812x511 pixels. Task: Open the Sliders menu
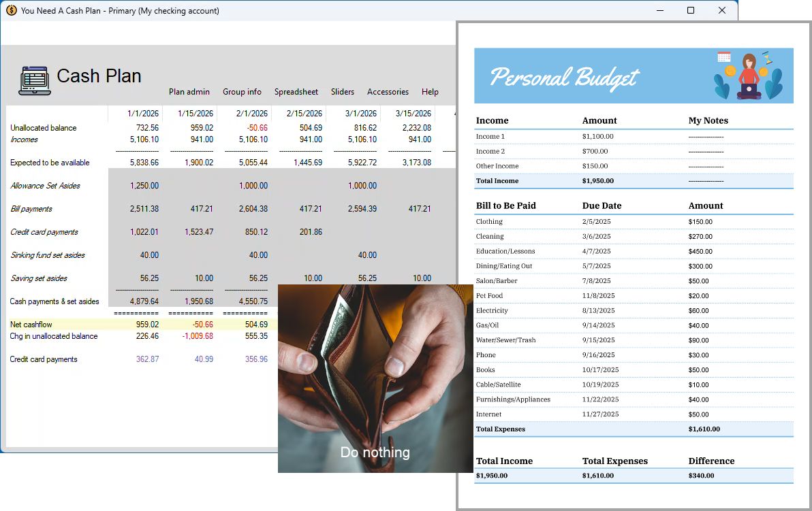tap(342, 92)
